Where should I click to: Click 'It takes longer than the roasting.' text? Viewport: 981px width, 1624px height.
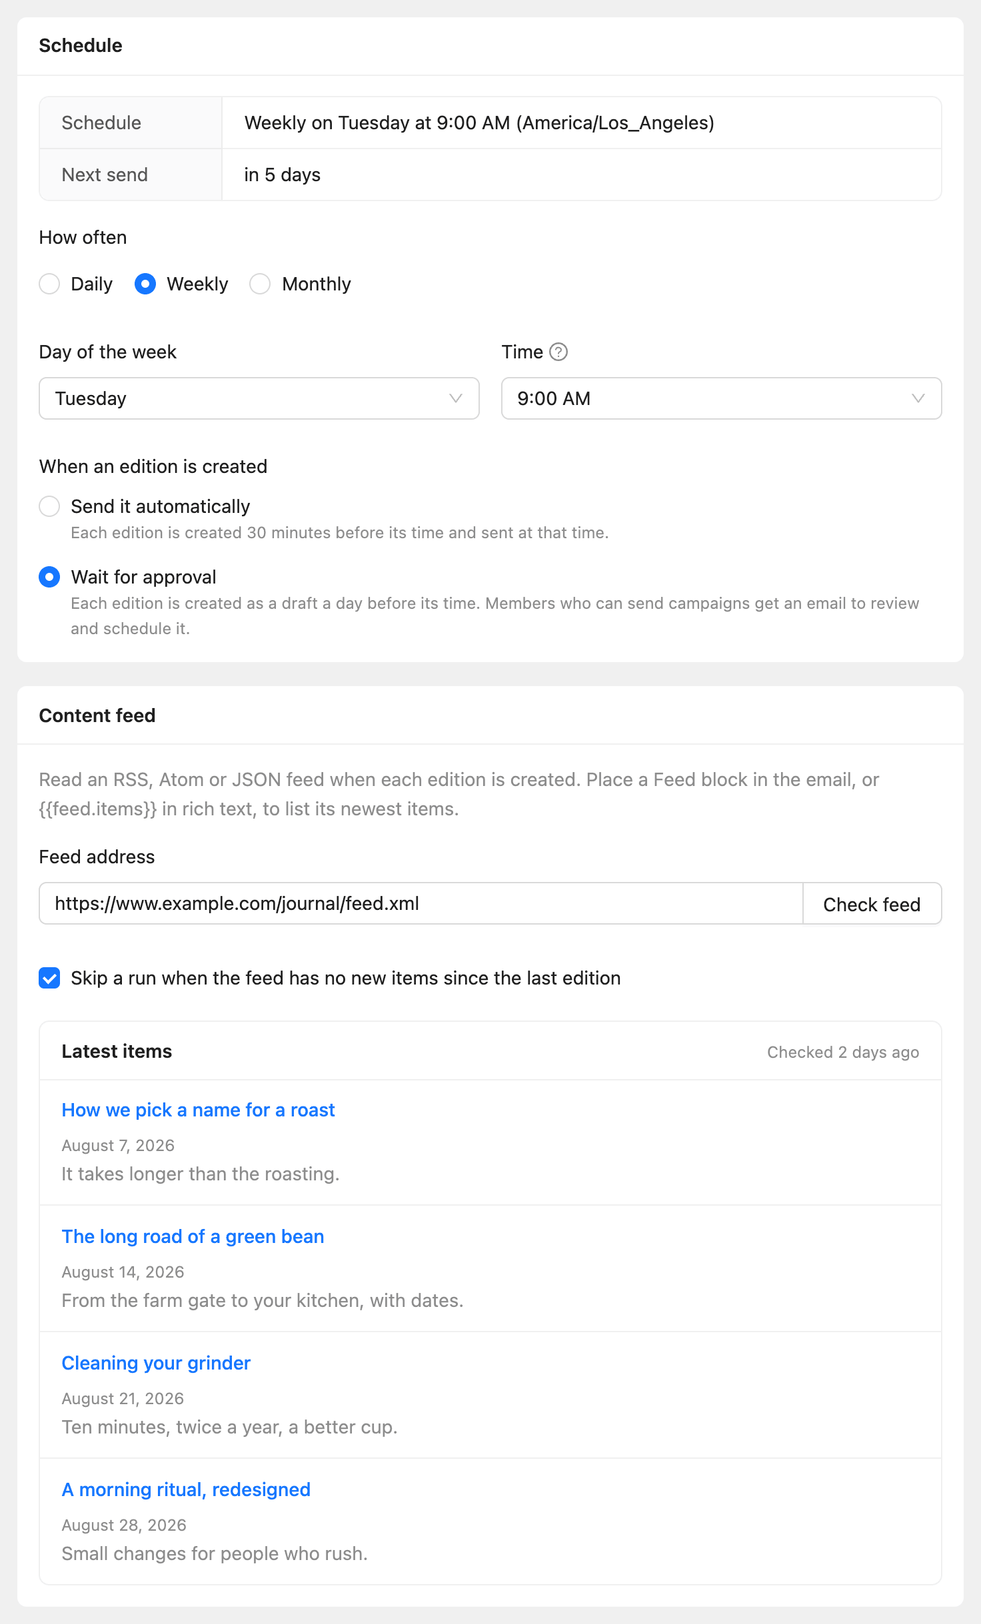[201, 1174]
